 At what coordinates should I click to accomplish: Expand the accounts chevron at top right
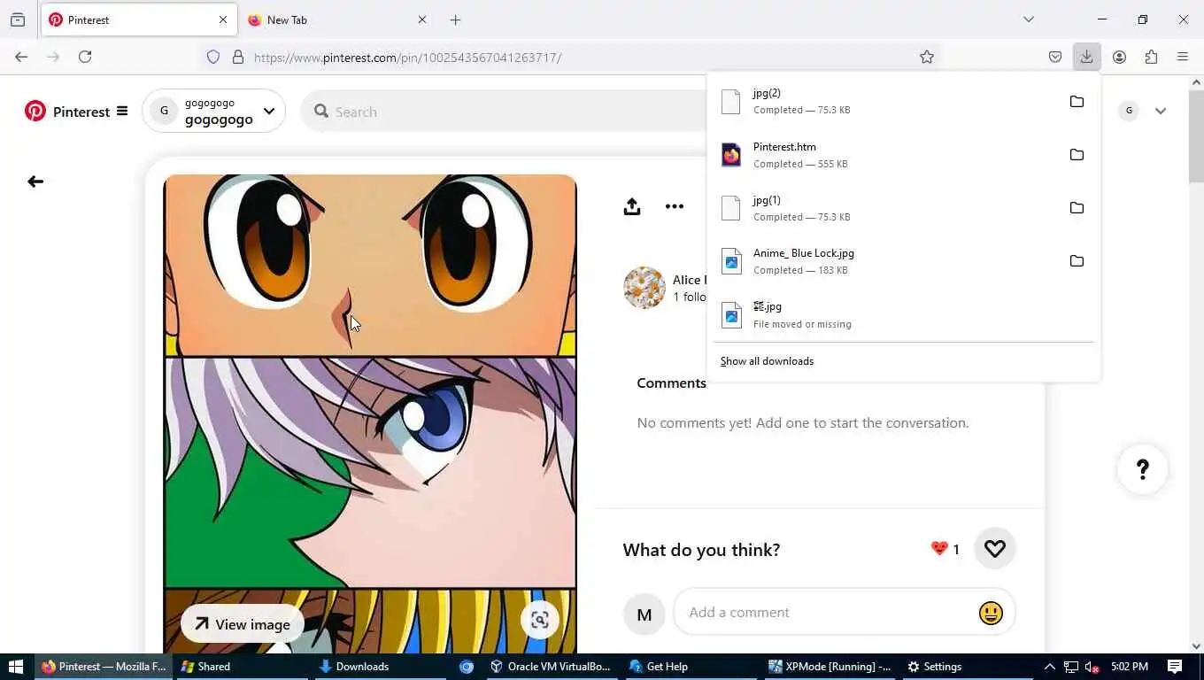pyautogui.click(x=1161, y=111)
